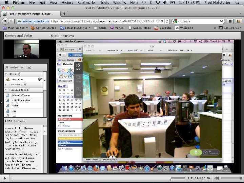
Task: Expand the Presenters (0) group
Action: pos(6,84)
